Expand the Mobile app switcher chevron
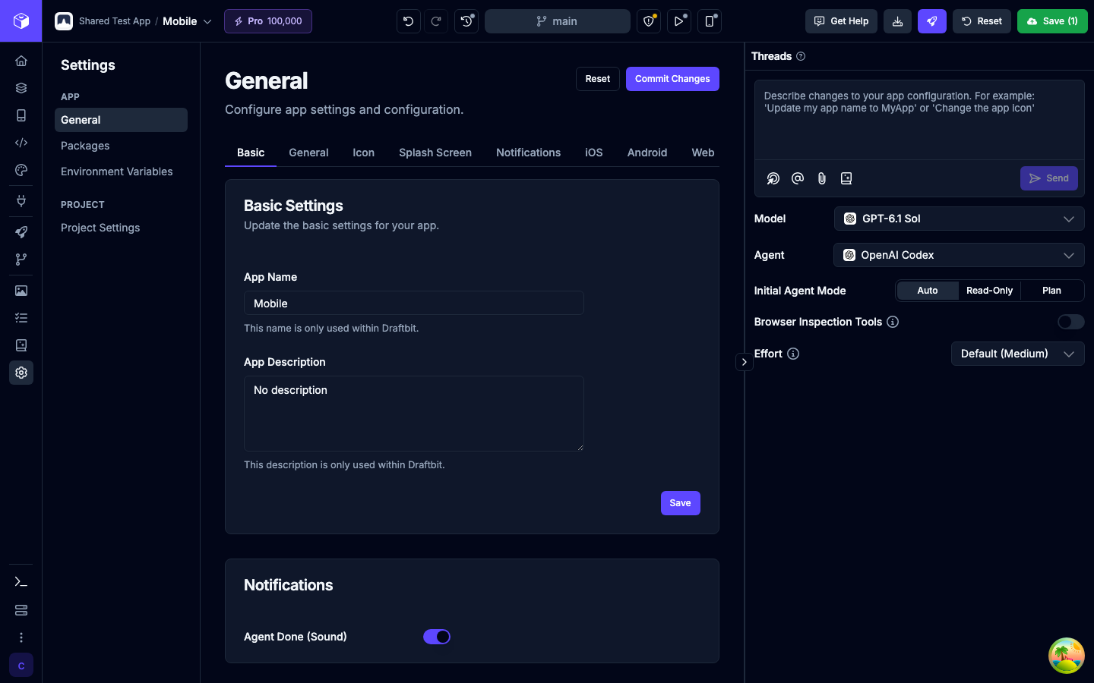Screen dimensions: 1094x683 207,21
